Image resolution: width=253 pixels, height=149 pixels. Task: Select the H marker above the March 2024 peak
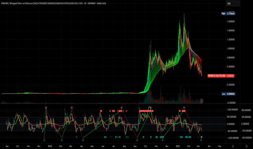pyautogui.click(x=72, y=108)
